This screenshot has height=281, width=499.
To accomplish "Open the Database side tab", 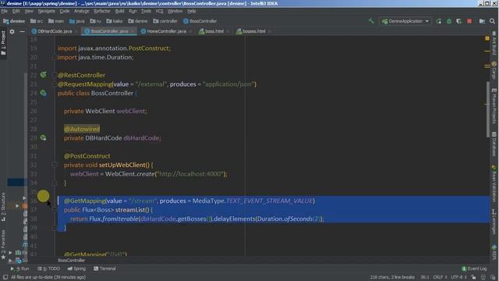I will (494, 144).
